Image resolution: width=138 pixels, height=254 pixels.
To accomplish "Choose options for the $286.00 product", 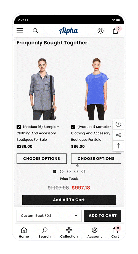I will 42,159.
